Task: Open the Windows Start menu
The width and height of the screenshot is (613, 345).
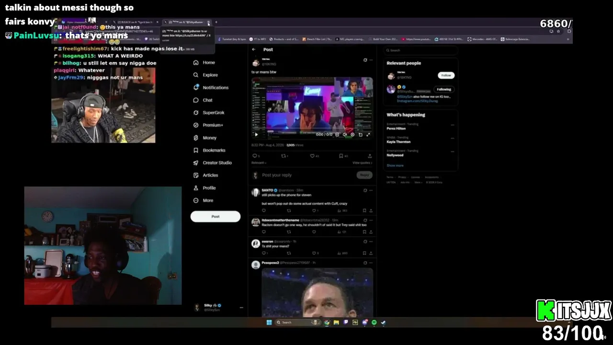Action: tap(269, 322)
